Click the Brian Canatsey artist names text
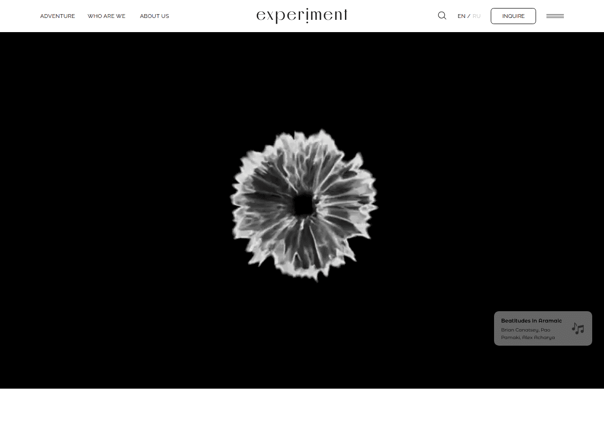The height and width of the screenshot is (425, 604). 528,333
